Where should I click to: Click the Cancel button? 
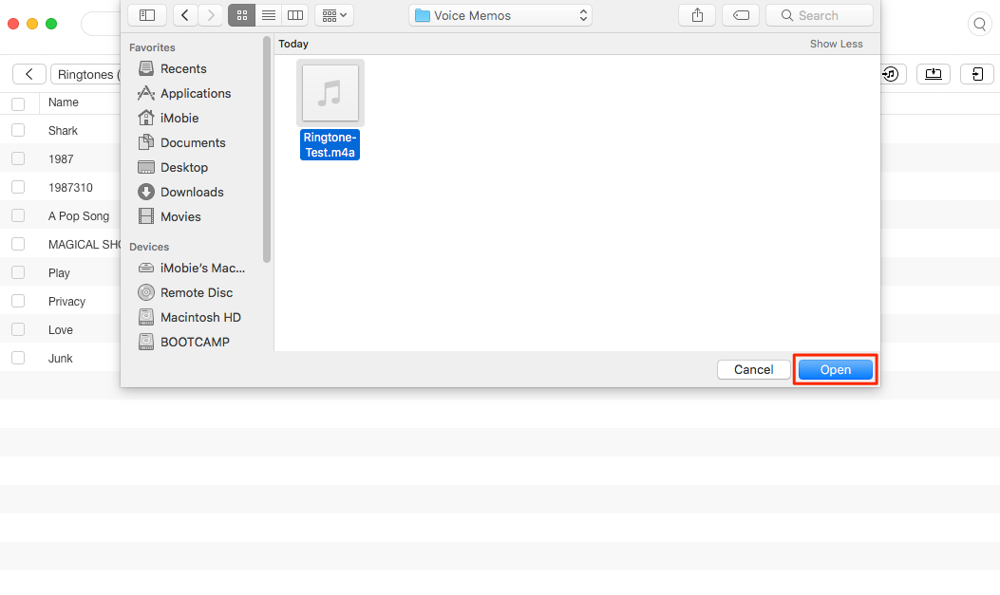click(x=753, y=369)
